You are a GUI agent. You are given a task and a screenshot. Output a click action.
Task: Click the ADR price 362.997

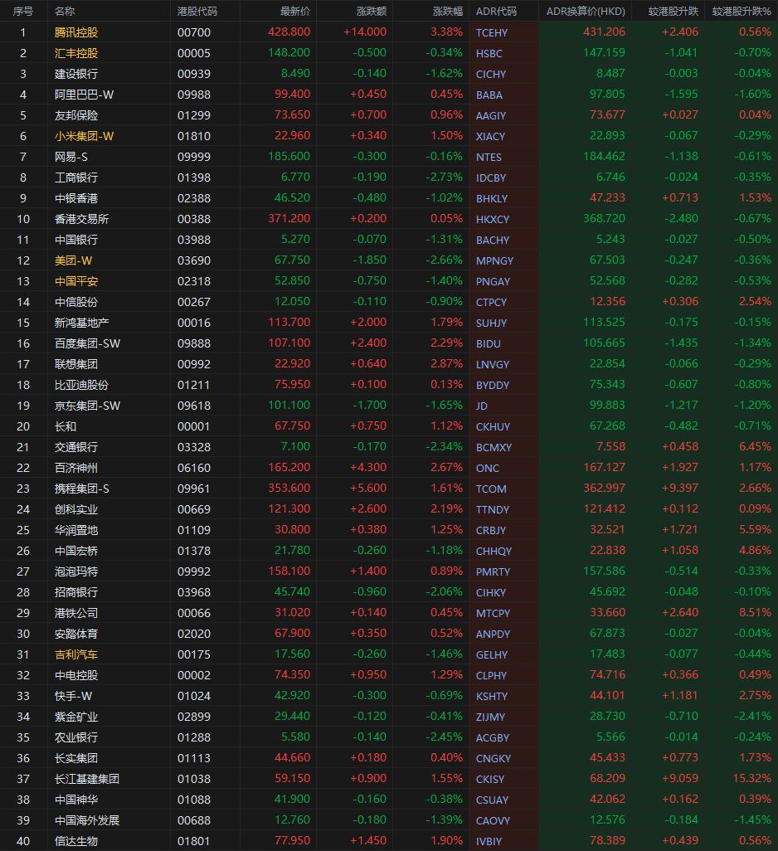(605, 488)
